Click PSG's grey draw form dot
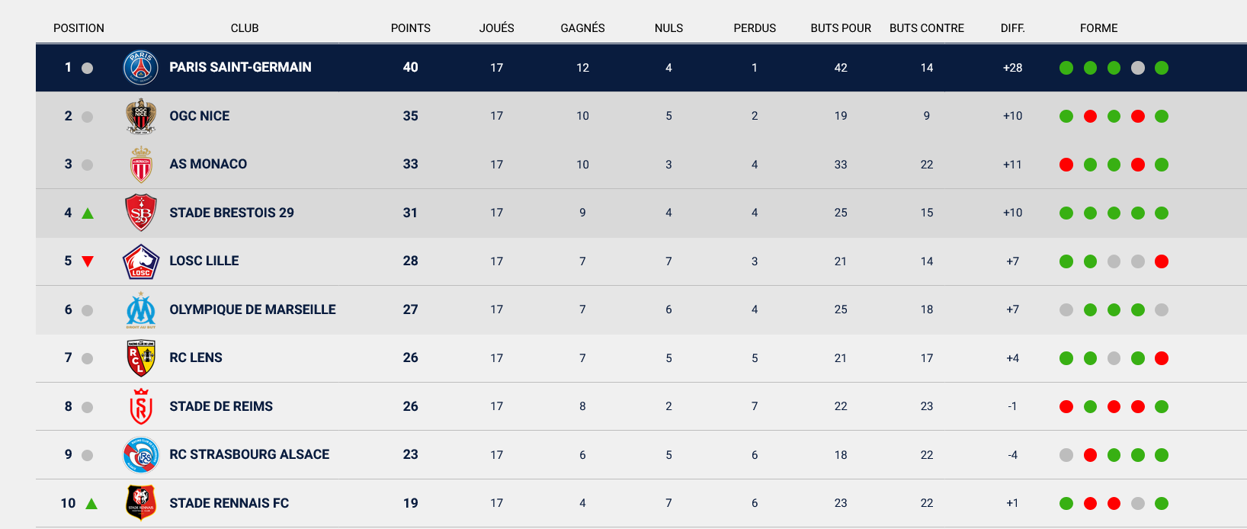The width and height of the screenshot is (1247, 529). [1138, 68]
